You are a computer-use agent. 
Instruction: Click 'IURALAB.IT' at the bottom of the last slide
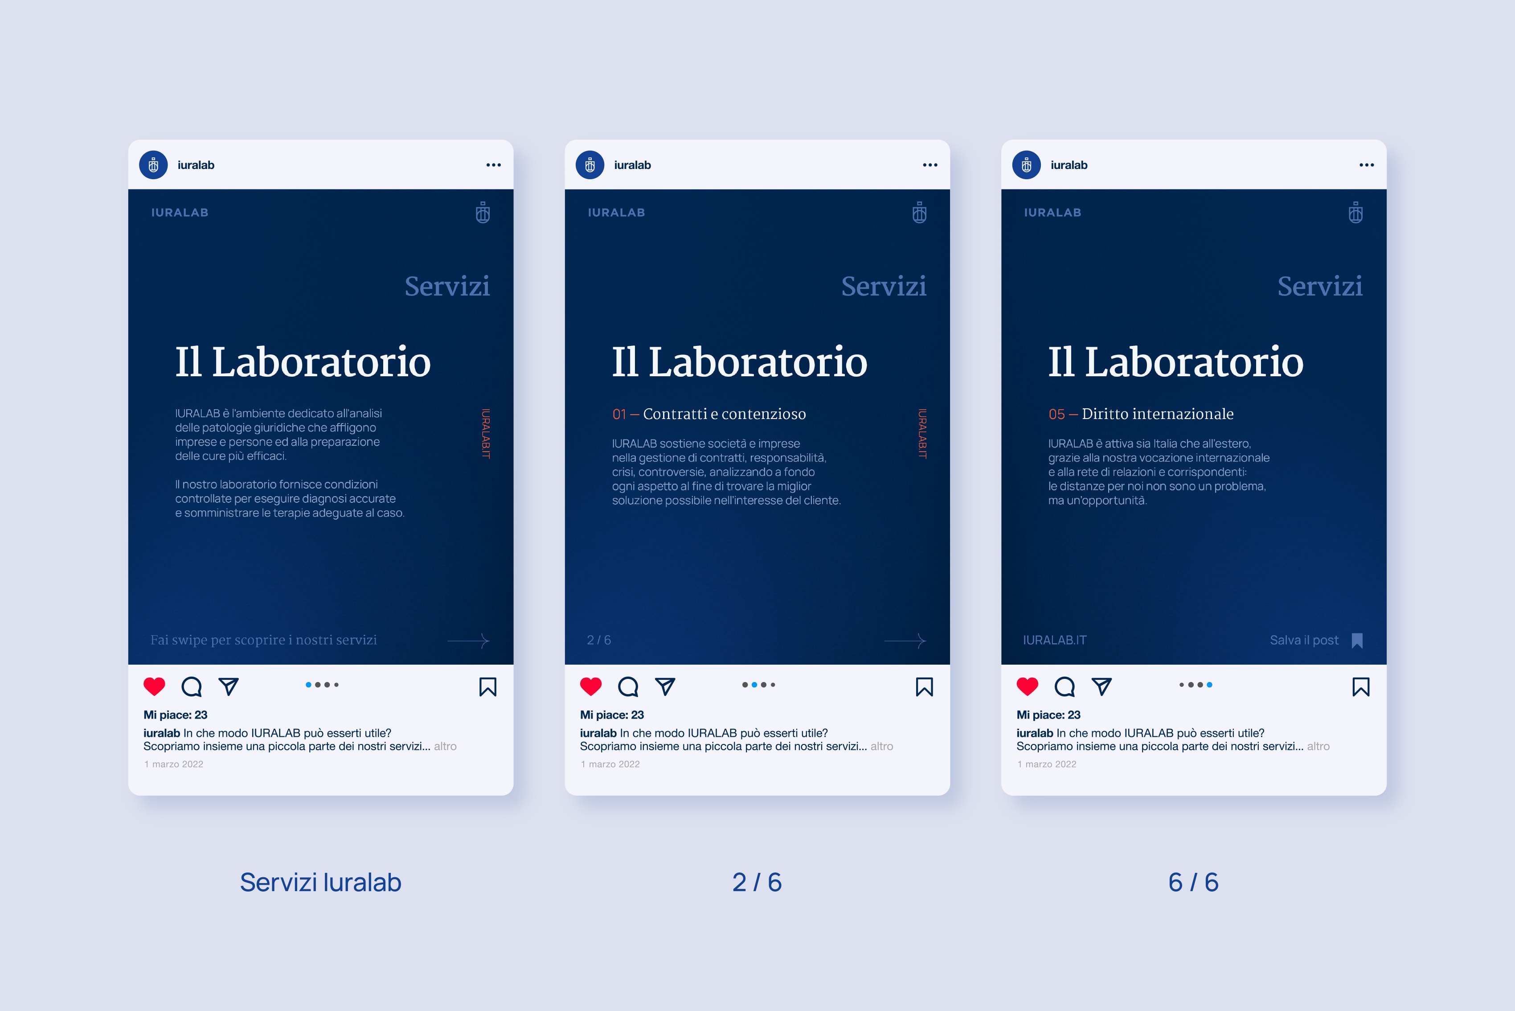pos(1054,640)
